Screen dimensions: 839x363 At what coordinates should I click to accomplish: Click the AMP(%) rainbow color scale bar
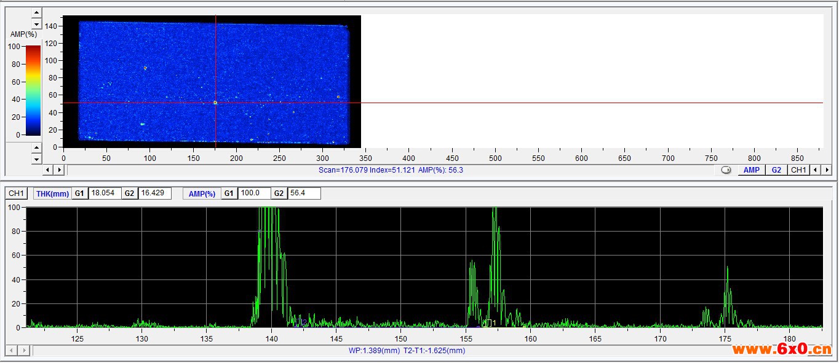tap(33, 91)
